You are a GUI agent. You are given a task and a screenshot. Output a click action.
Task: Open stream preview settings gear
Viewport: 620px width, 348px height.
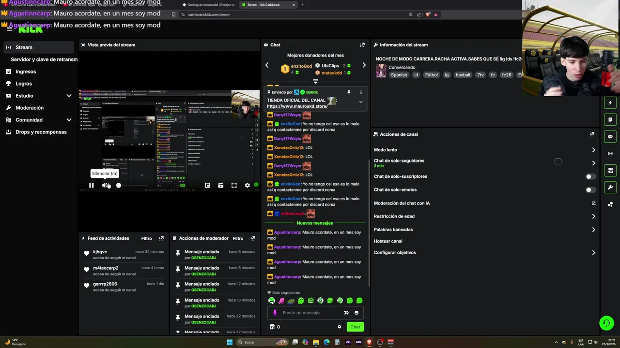point(247,185)
